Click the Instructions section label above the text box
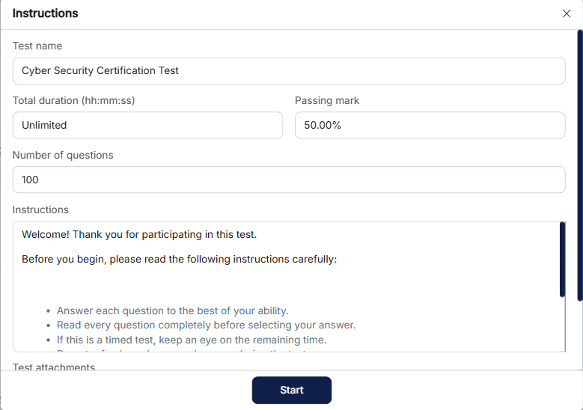The width and height of the screenshot is (583, 410). tap(40, 209)
